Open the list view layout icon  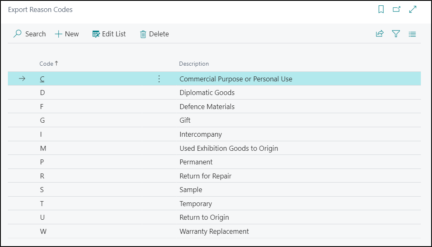tap(412, 34)
